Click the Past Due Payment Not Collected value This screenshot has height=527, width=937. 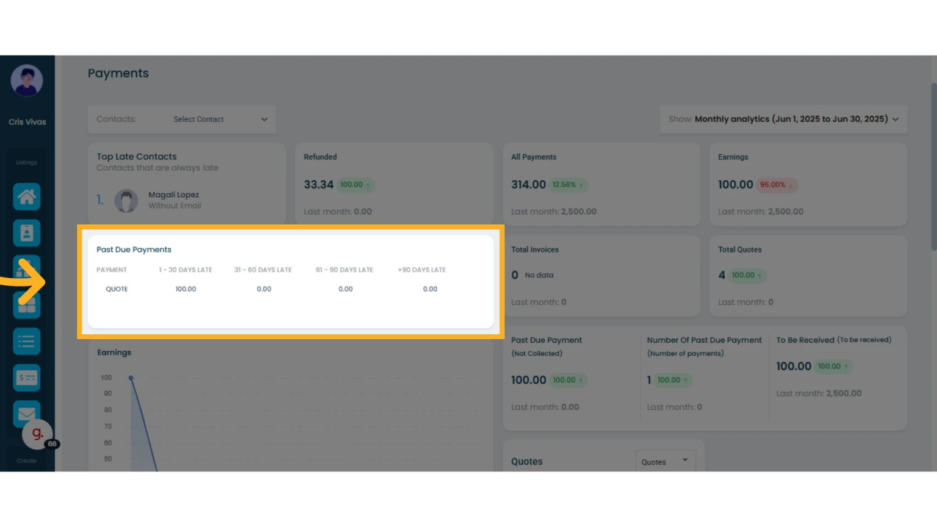click(x=528, y=380)
